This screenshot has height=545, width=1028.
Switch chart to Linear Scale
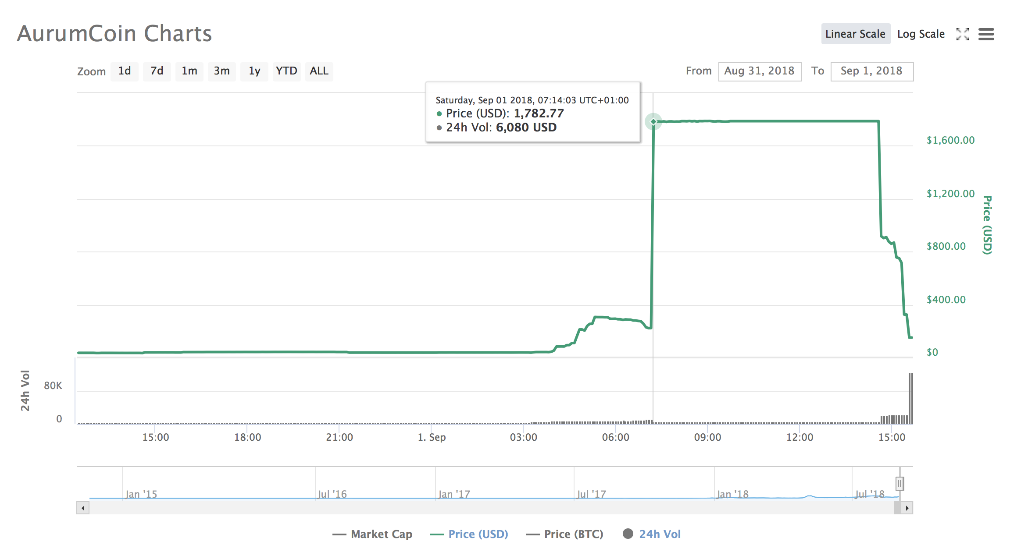click(x=855, y=34)
